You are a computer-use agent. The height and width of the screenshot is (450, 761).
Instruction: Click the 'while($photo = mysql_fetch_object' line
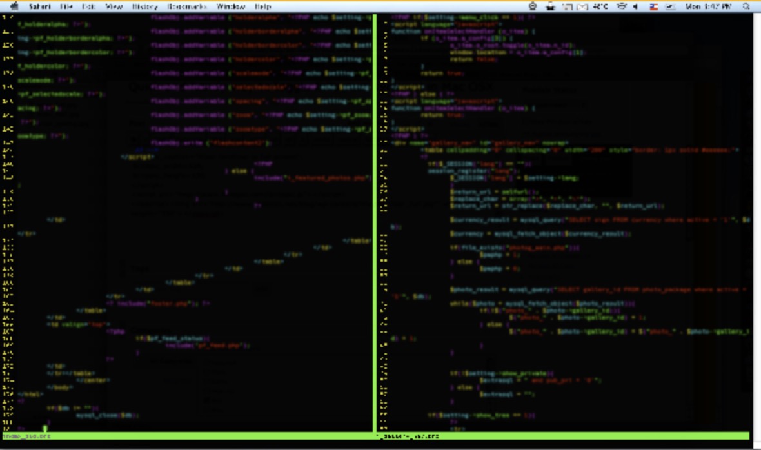coord(542,303)
